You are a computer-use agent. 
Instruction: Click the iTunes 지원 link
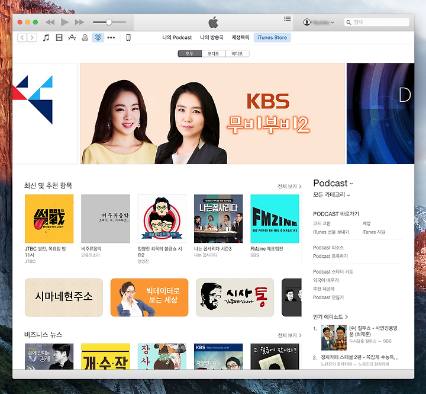[x=373, y=232]
